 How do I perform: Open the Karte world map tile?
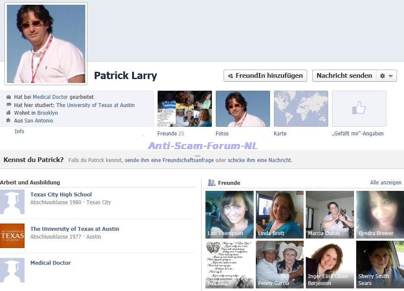coord(301,109)
